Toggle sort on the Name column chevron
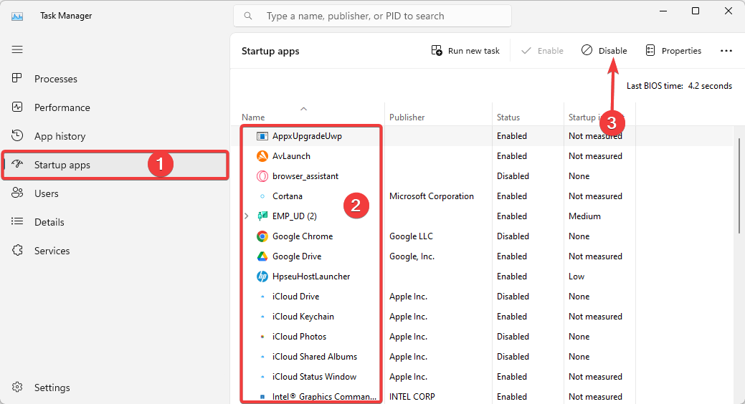The height and width of the screenshot is (404, 745). 303,109
